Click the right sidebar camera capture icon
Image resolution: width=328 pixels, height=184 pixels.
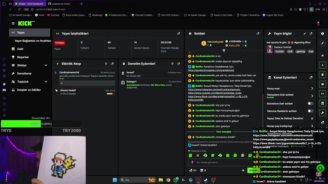[x=322, y=55]
